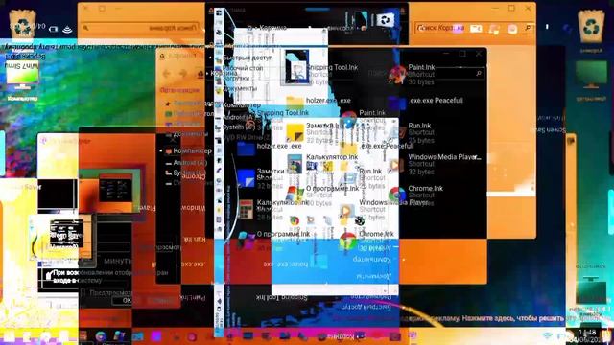
Task: Click the 'Нажмите здесь, чтобы решить' notification text
Action: click(513, 318)
